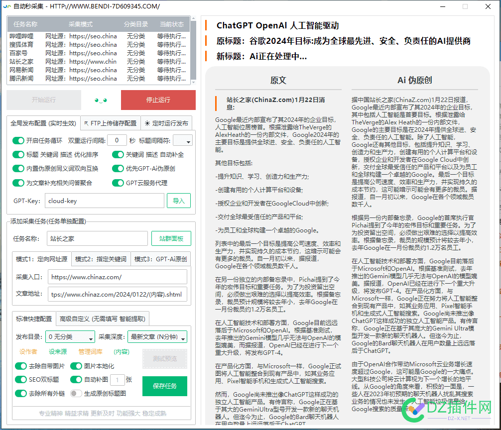Click the 管理词库 link
Screen dimensions: 501x430
pos(91,351)
